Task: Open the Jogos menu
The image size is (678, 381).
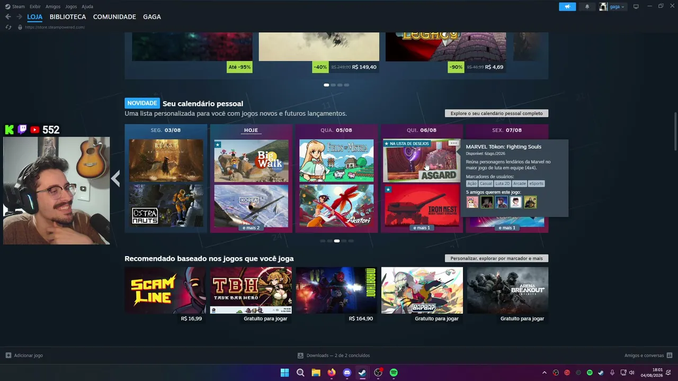Action: (x=71, y=6)
